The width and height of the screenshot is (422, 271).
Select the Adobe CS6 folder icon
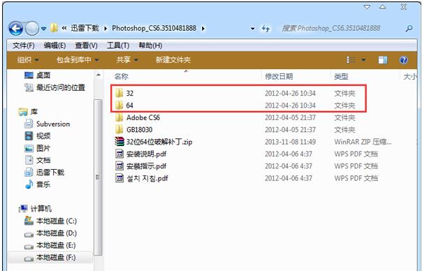119,117
